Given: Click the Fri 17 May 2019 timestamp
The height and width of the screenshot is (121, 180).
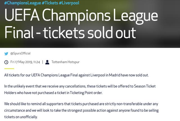Looking at the screenshot, I should 25,62.
